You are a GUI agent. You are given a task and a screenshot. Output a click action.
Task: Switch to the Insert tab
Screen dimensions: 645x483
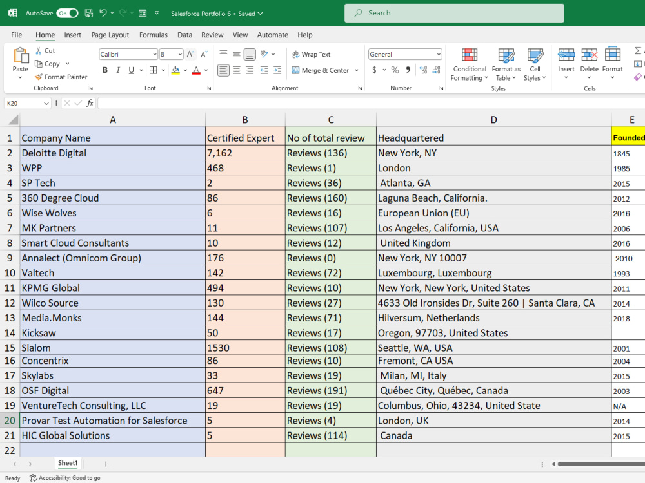[72, 35]
